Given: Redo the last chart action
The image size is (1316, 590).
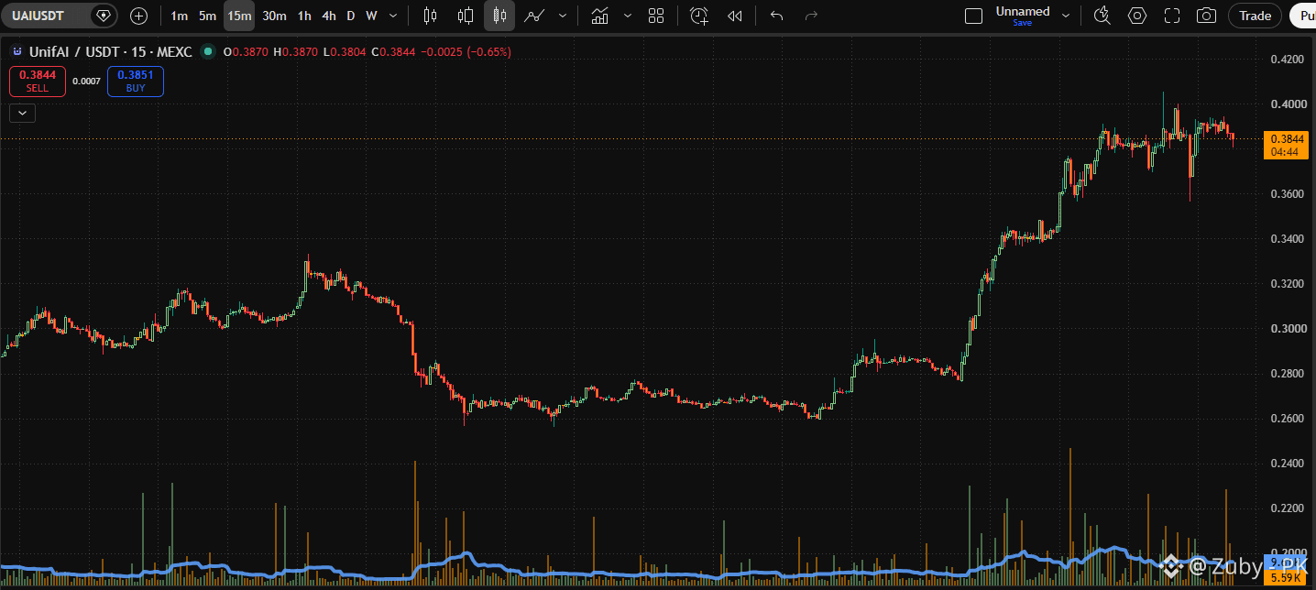Looking at the screenshot, I should pos(810,16).
